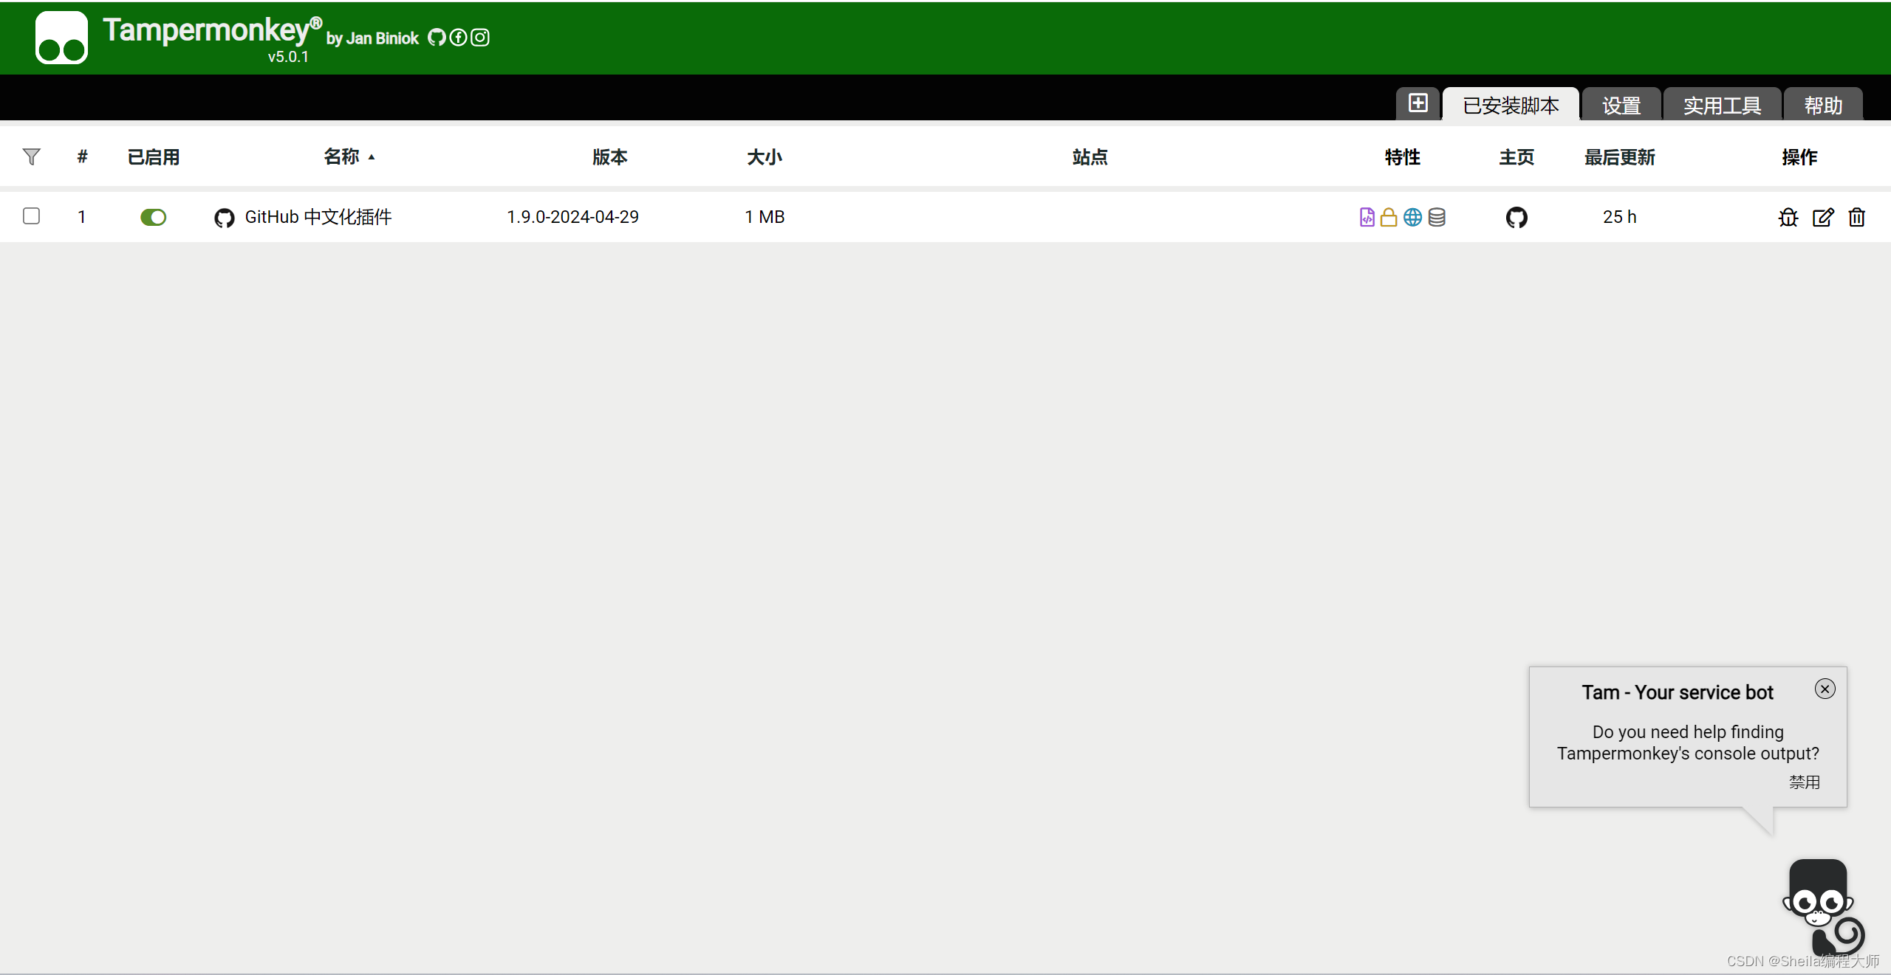Switch to the 设置 tab
The image size is (1891, 975).
(1621, 106)
